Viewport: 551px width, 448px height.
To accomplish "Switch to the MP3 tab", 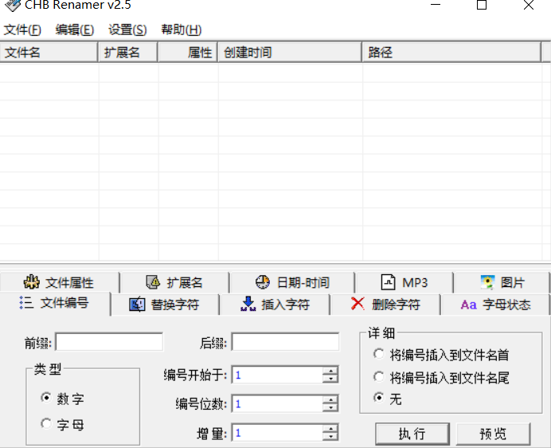I will coord(404,282).
